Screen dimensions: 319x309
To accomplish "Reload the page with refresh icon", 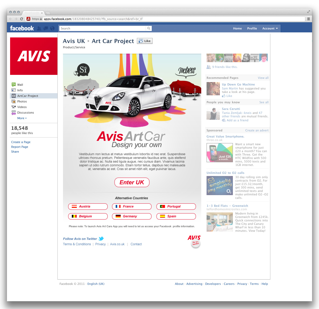I will [x=22, y=19].
